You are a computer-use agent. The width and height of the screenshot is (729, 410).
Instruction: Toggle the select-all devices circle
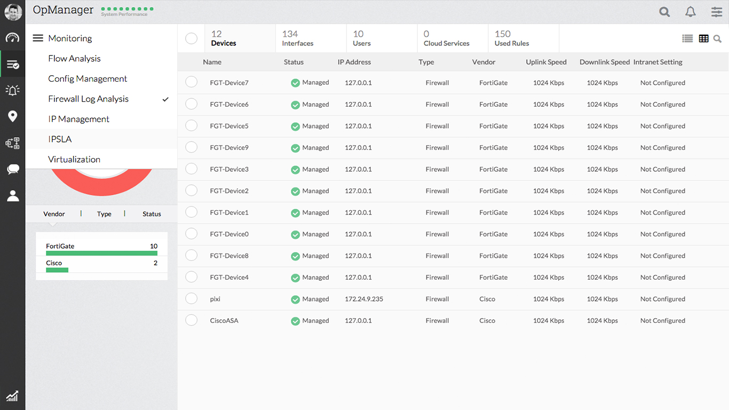[191, 38]
